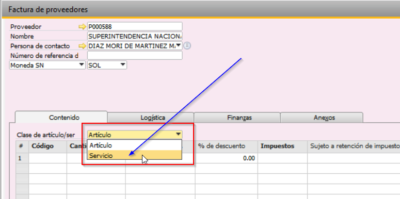
Task: Switch to the Contenido tab
Action: tap(61, 118)
